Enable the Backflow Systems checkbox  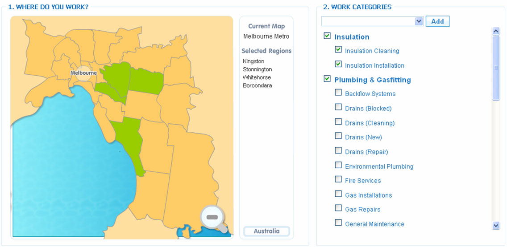(x=338, y=93)
